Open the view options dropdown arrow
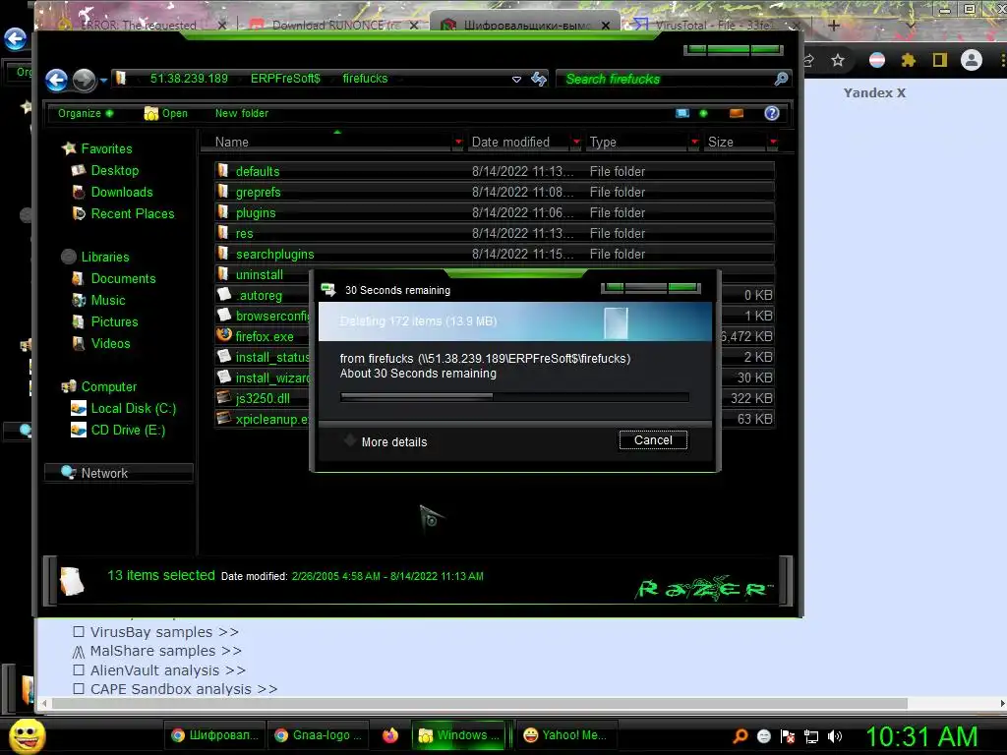The height and width of the screenshot is (755, 1007). tap(703, 113)
